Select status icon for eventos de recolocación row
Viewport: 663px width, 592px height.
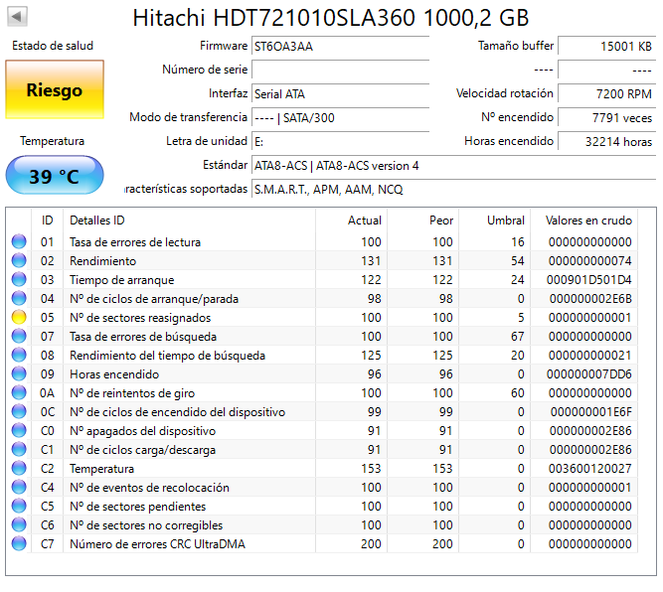(19, 487)
